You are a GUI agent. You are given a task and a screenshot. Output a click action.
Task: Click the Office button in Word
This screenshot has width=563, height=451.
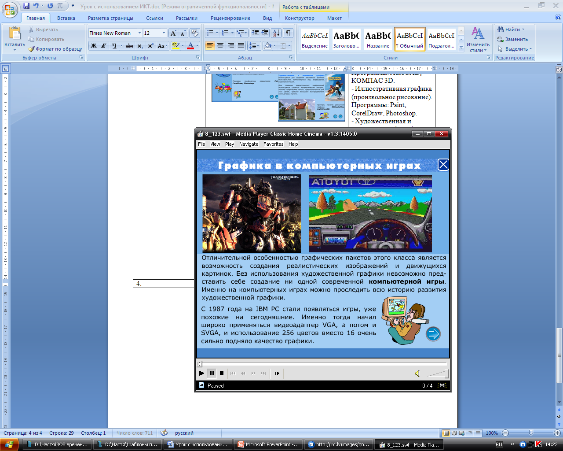coord(10,9)
